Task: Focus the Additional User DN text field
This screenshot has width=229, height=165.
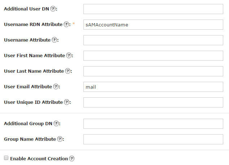Action: (153, 9)
